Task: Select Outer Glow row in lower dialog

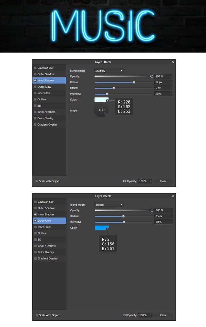Action: [x=50, y=221]
